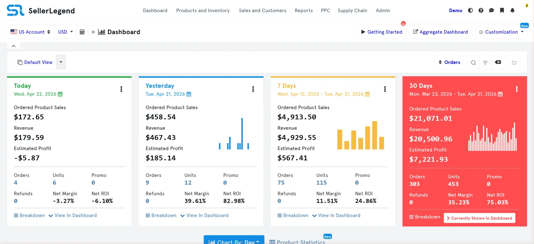Open 30 Days card three-dot menu
The width and height of the screenshot is (534, 244).
click(x=516, y=89)
